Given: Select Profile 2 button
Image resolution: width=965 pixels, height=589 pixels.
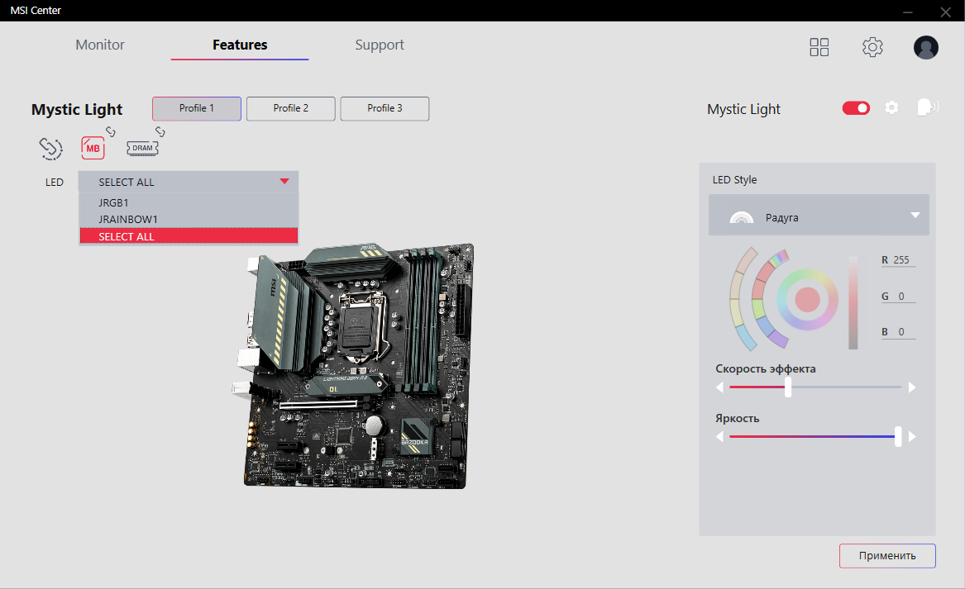Looking at the screenshot, I should (x=290, y=108).
